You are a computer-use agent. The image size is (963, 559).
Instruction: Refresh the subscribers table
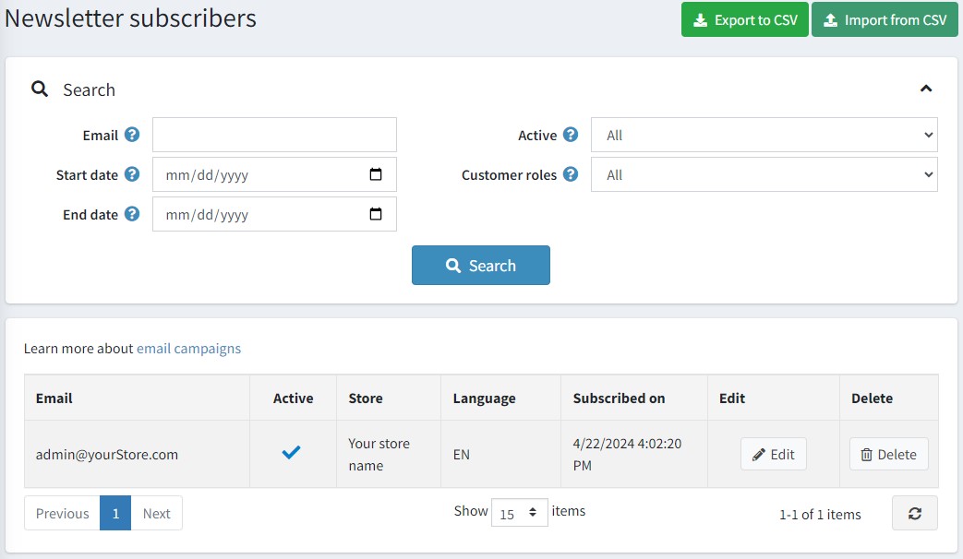point(914,514)
